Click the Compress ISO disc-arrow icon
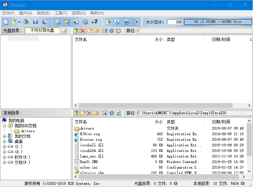253x188 pixels. click(76, 22)
